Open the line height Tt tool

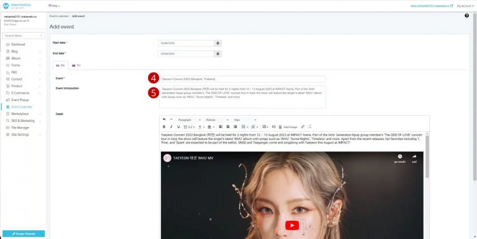pos(189,127)
